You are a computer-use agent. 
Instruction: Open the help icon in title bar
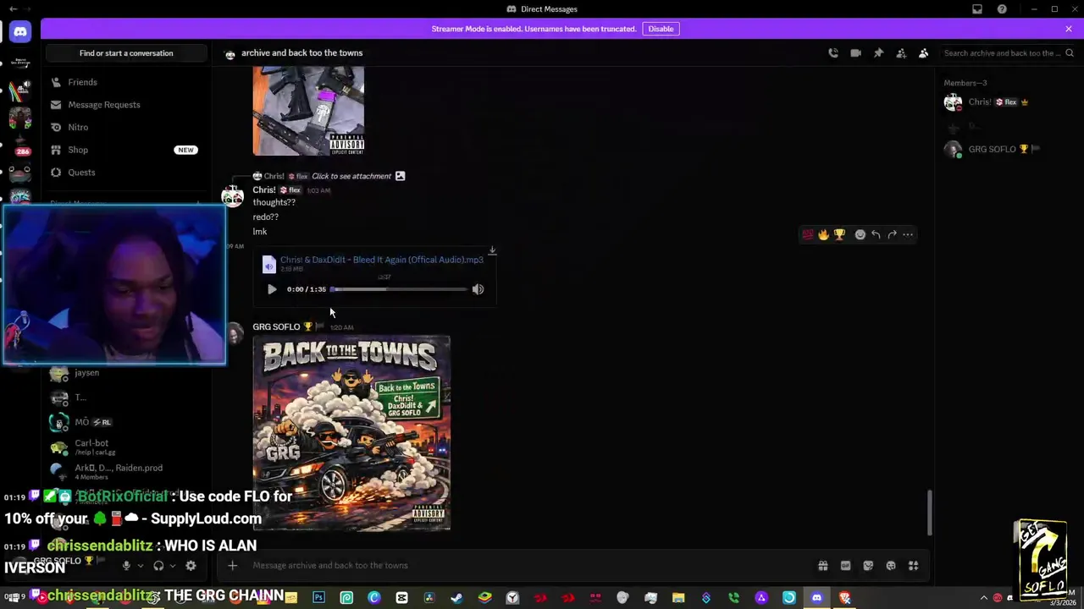(x=1002, y=9)
